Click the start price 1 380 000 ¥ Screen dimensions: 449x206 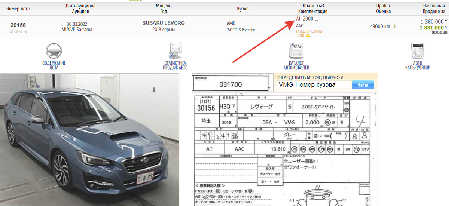point(434,22)
